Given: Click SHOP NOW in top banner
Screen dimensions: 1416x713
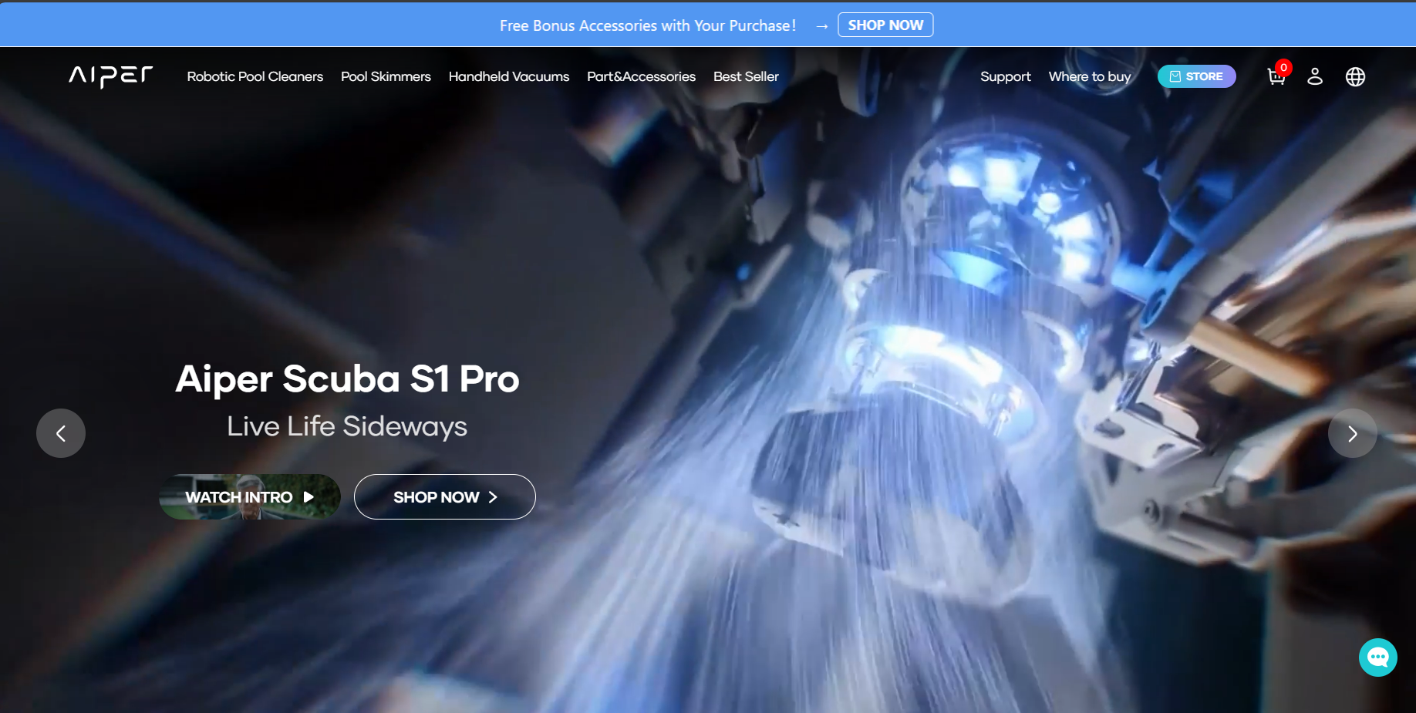Looking at the screenshot, I should click(885, 25).
